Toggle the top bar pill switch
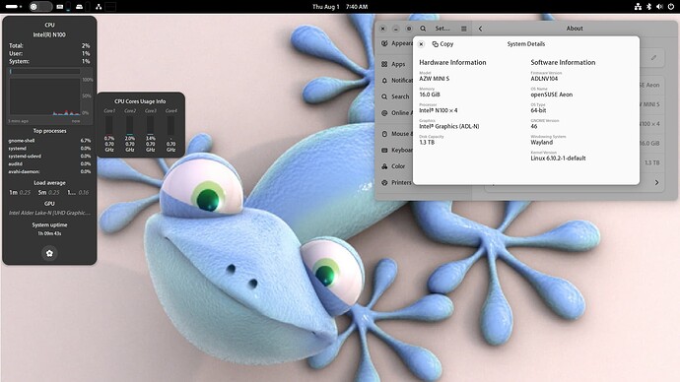This screenshot has width=680, height=382. pos(40,7)
